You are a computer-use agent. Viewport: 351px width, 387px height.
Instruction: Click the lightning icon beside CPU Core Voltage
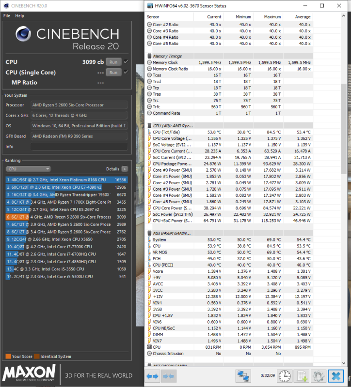tap(149, 138)
